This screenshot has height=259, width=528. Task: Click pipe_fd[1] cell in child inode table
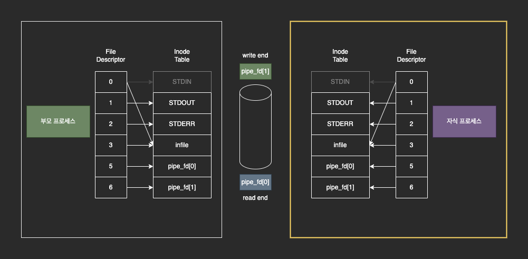[x=340, y=187]
